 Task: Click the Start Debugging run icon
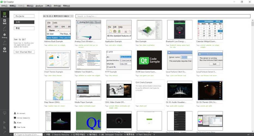pos(5,128)
